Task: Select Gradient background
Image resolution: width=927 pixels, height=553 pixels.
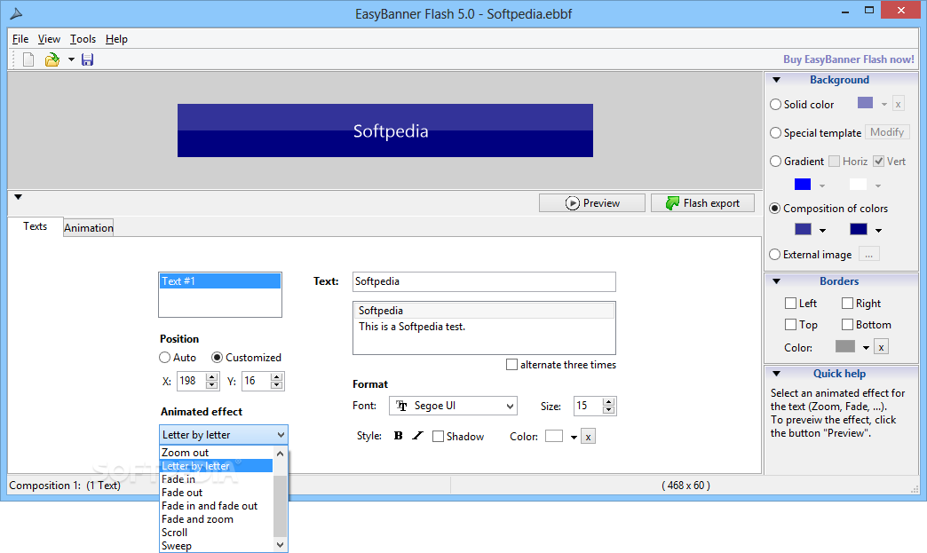Action: coord(776,162)
